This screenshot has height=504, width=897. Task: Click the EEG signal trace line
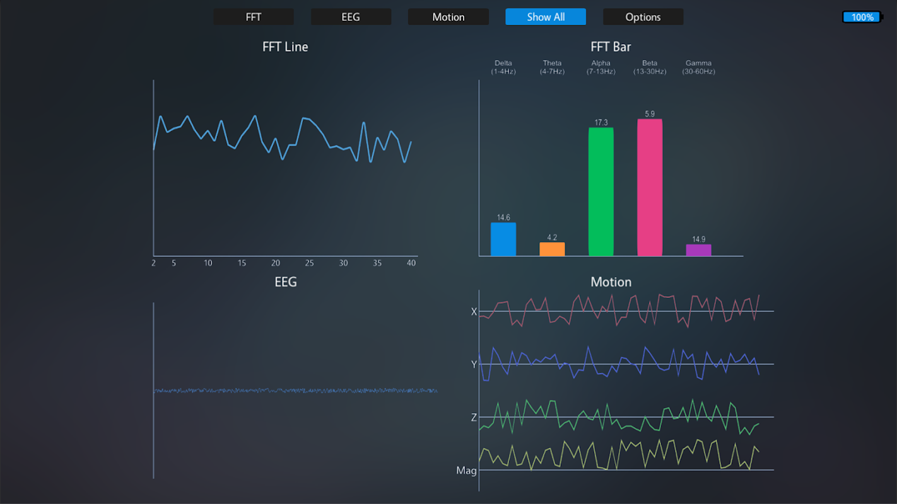pos(295,391)
